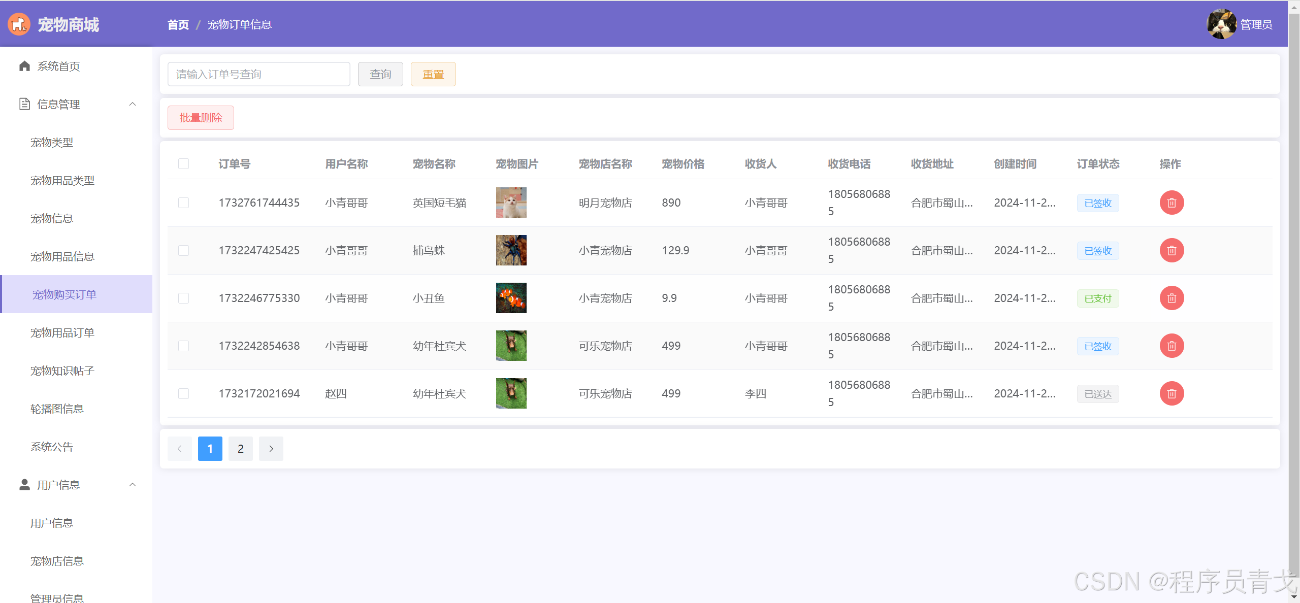Open 宠物用品订单 in the sidebar

62,333
